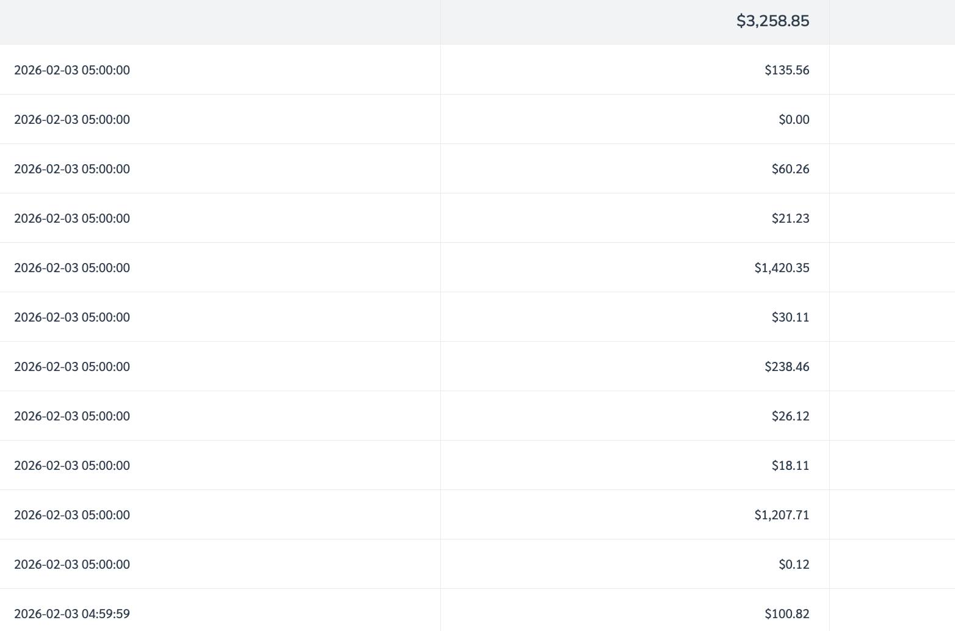Click the $21.23 amount value
Screen dimensions: 955x631
click(790, 218)
